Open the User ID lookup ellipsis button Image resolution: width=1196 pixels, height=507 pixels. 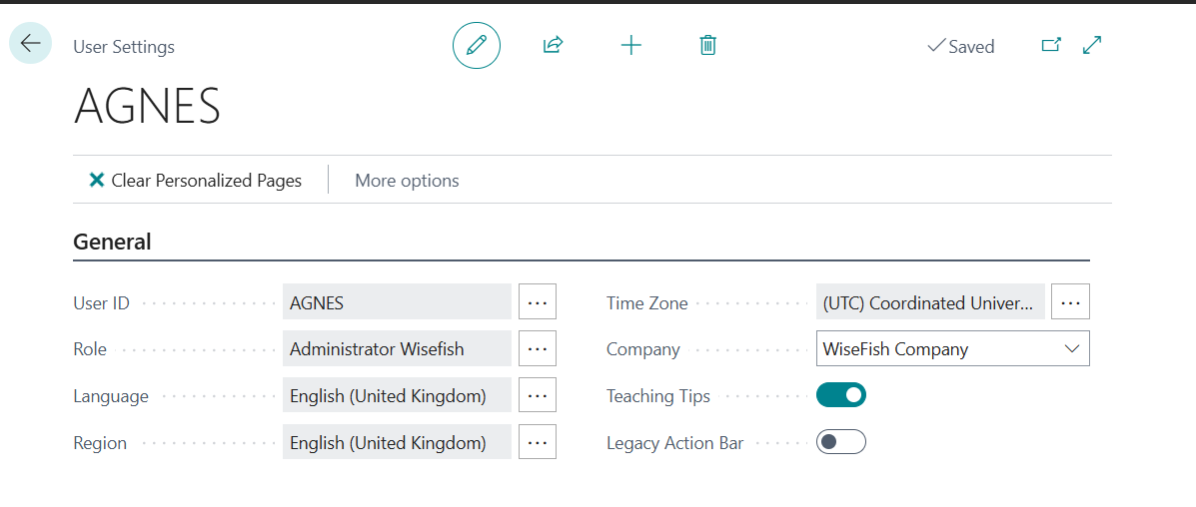538,301
